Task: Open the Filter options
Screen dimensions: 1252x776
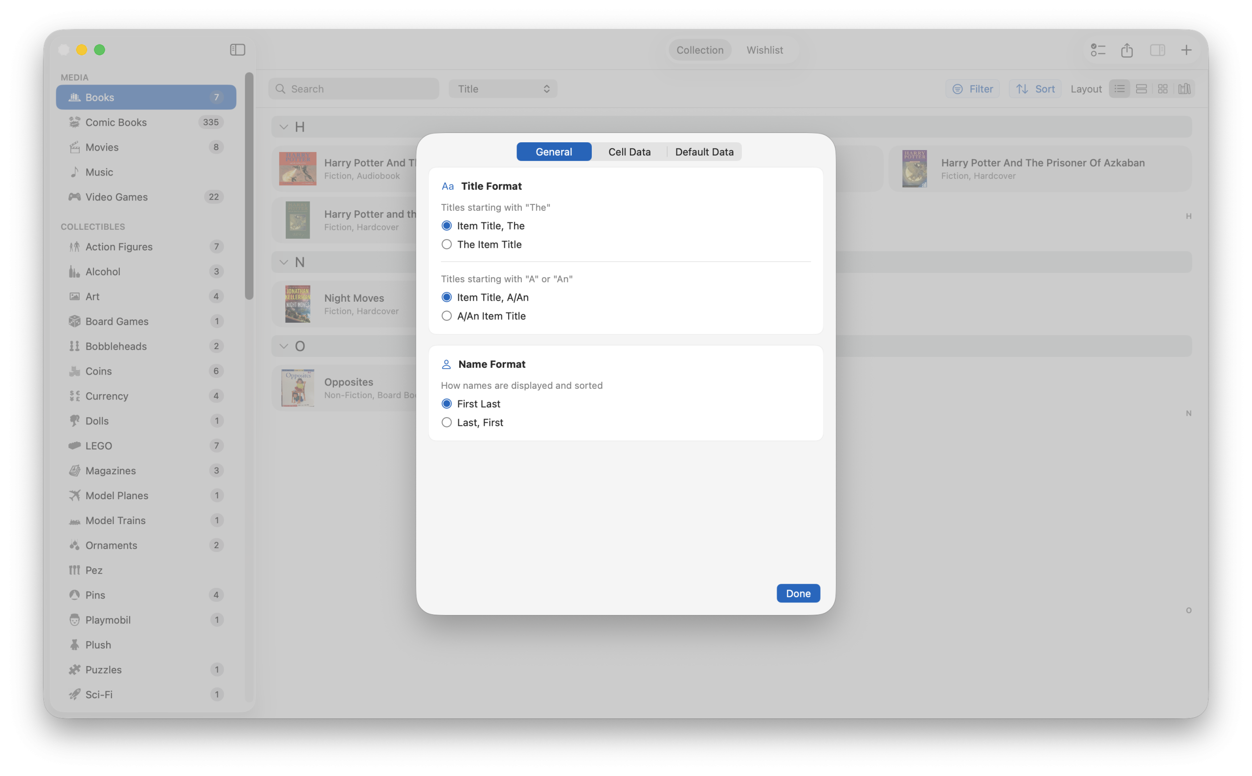Action: 973,89
